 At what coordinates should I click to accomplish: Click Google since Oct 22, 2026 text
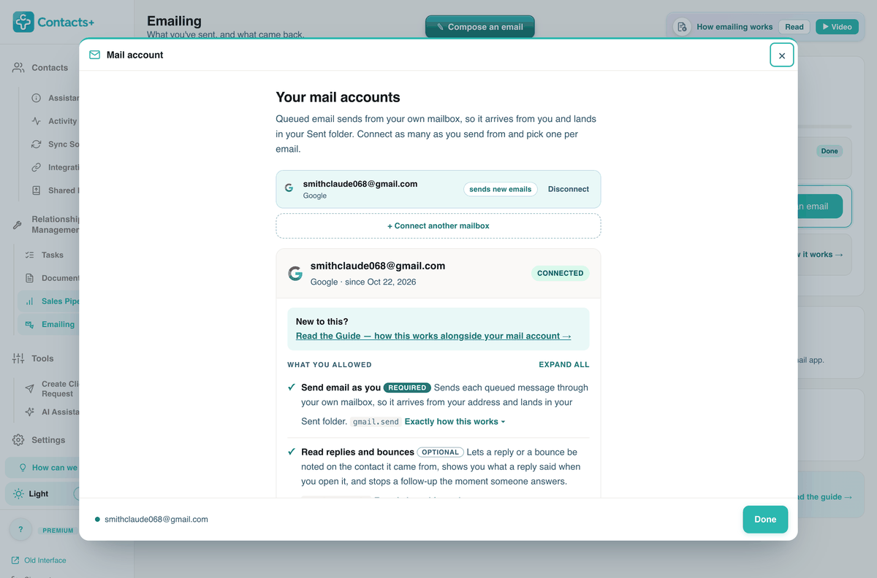click(363, 282)
